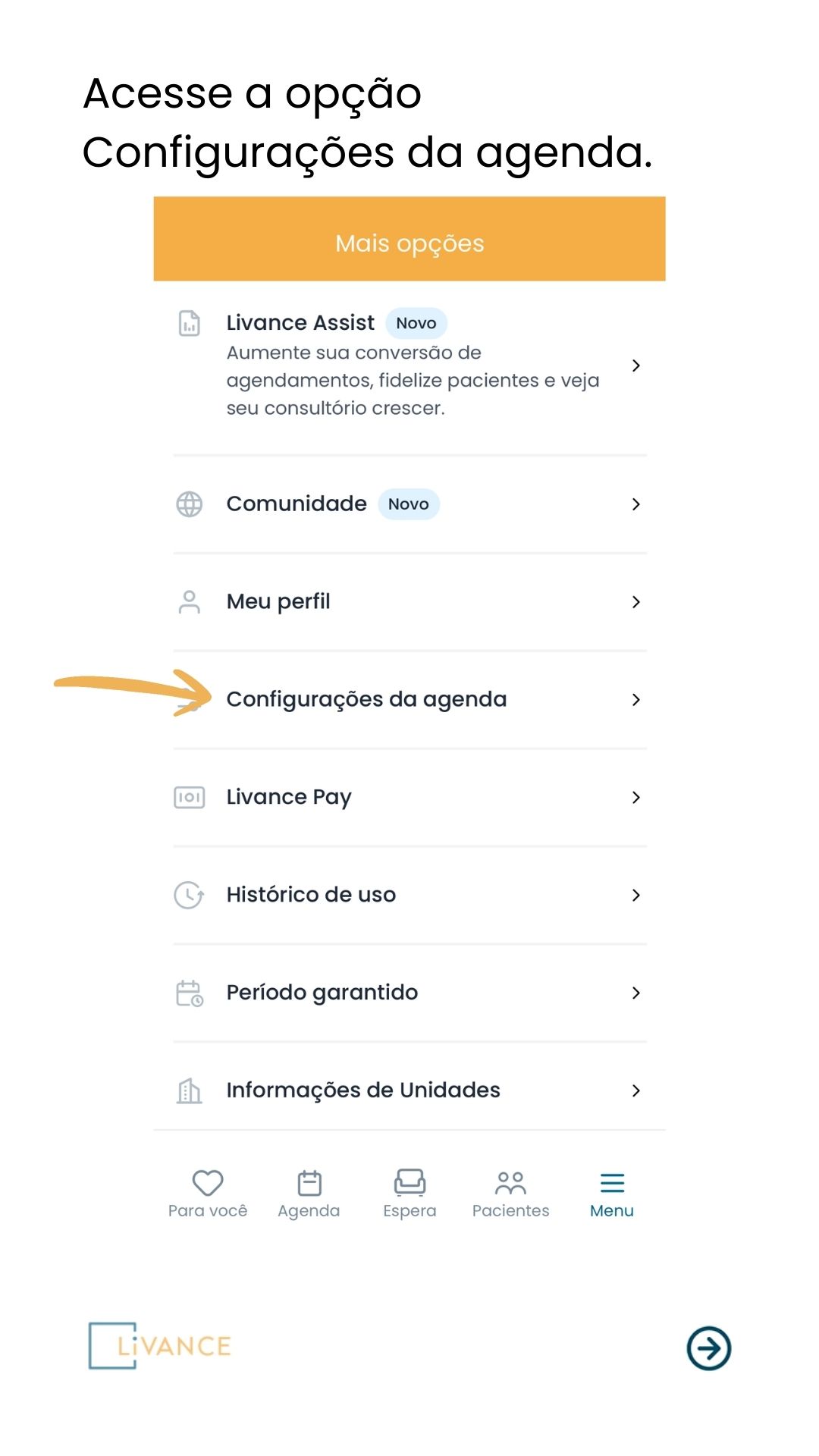Click the Mais opções orange header
Image resolution: width=819 pixels, height=1456 pixels.
pos(409,239)
